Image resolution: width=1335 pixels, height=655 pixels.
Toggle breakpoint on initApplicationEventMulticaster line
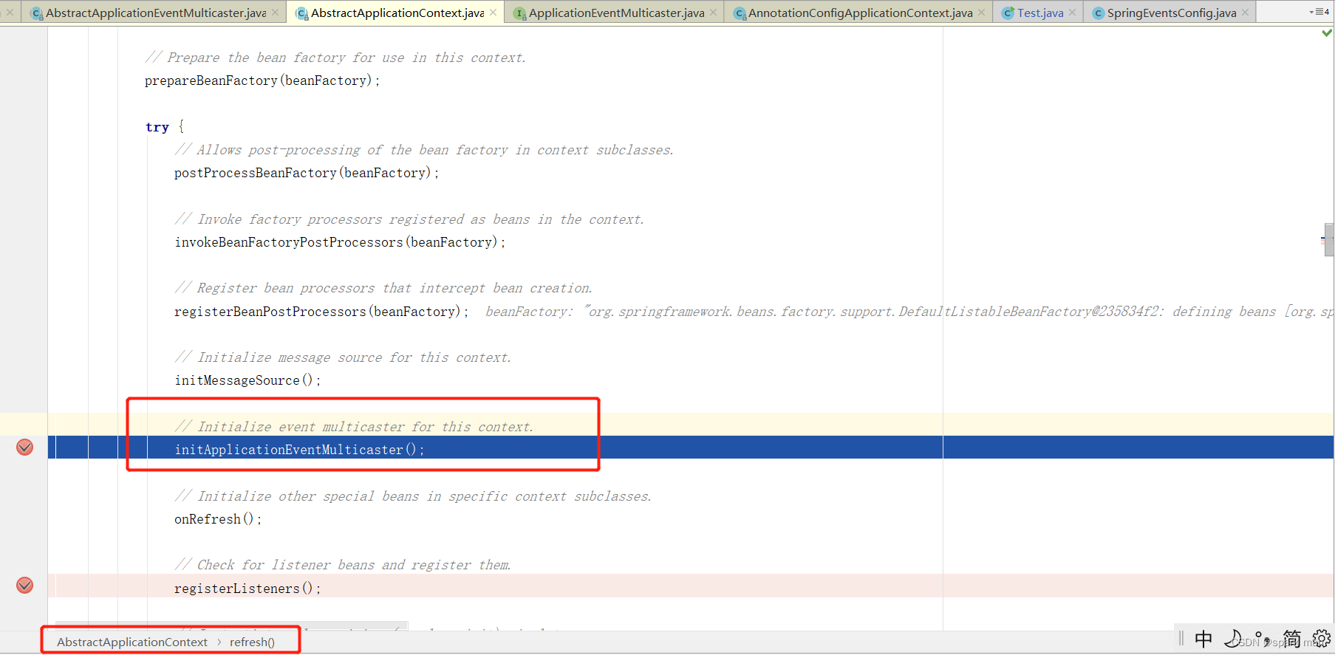click(24, 447)
